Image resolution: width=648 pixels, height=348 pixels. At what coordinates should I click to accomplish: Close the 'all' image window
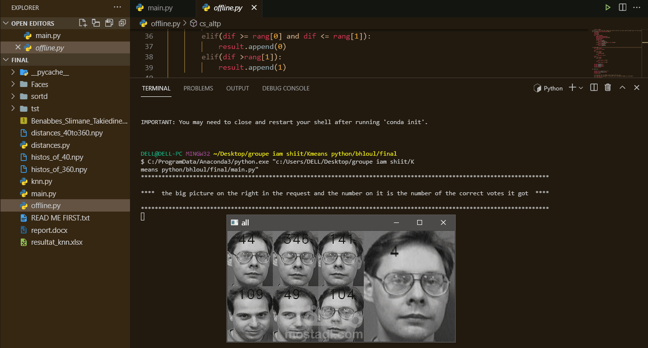443,223
